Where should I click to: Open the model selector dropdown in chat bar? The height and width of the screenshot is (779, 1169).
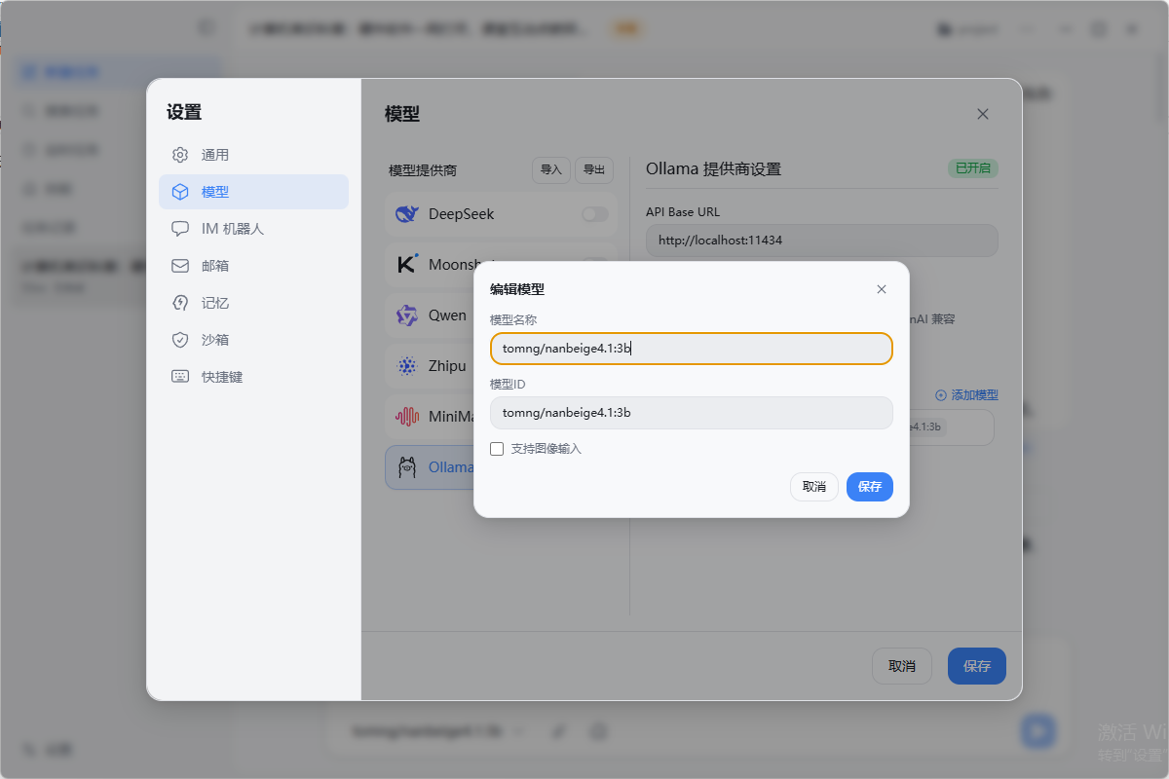[437, 730]
